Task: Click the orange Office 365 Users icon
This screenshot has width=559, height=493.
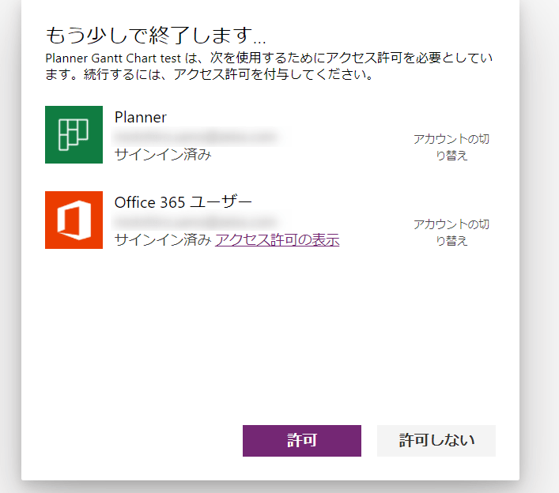Action: coord(74,220)
